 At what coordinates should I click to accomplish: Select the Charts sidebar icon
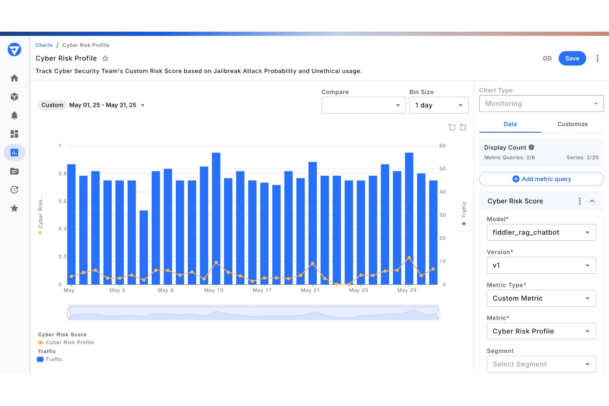14,153
